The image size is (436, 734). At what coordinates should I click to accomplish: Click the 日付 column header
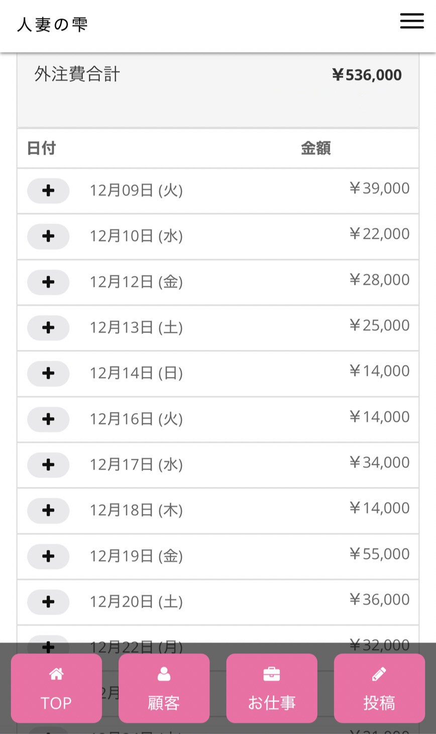[41, 148]
